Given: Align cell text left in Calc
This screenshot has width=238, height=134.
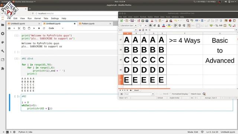Looking at the screenshot, I should click(x=176, y=26).
